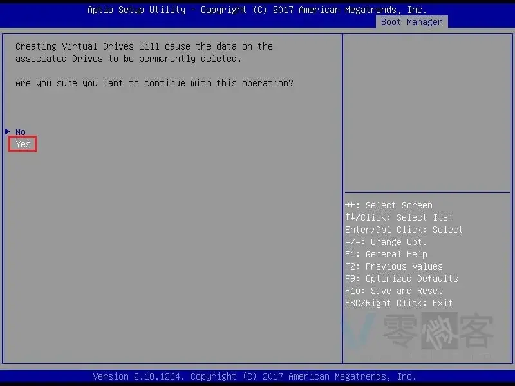Screen dimensions: 515x386
Task: Click the triangle arrow beside No
Action: click(x=7, y=131)
